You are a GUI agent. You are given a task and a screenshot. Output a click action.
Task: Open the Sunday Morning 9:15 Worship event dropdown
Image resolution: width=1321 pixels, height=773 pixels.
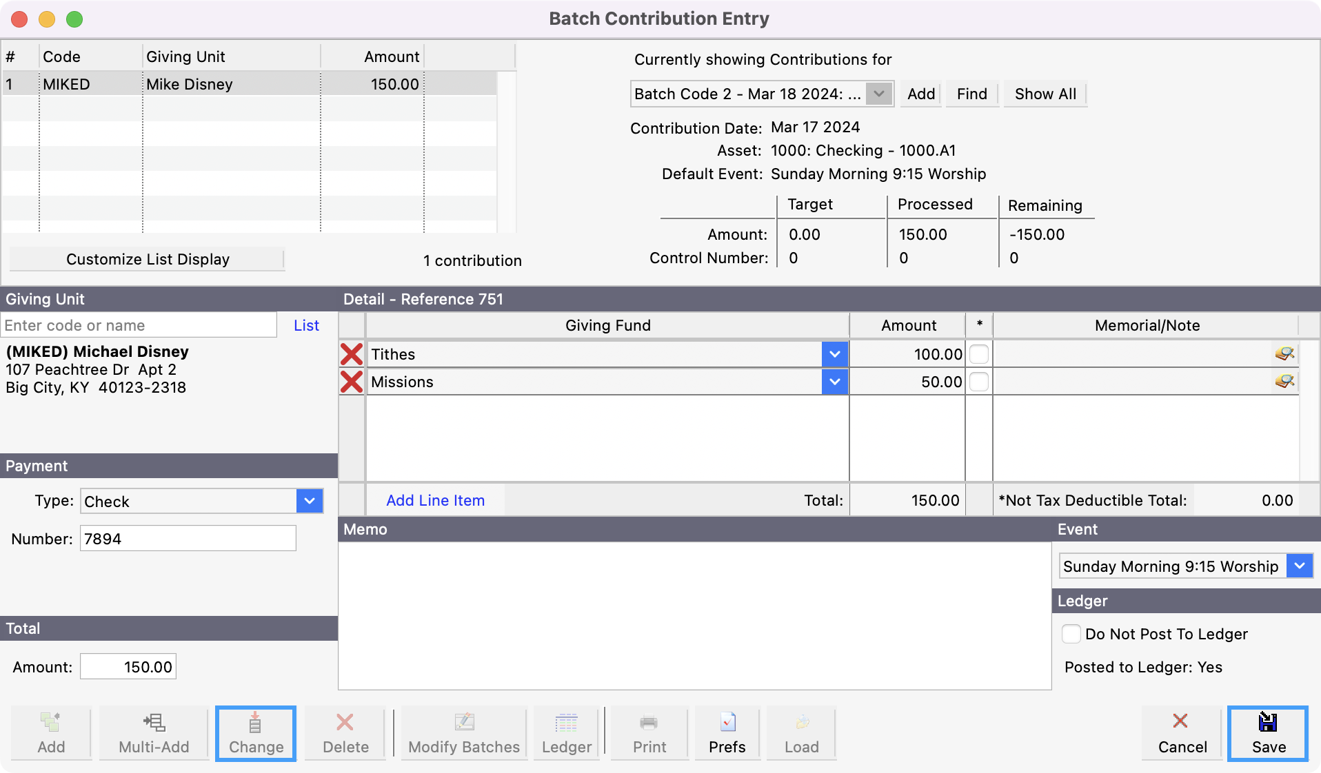click(1299, 566)
